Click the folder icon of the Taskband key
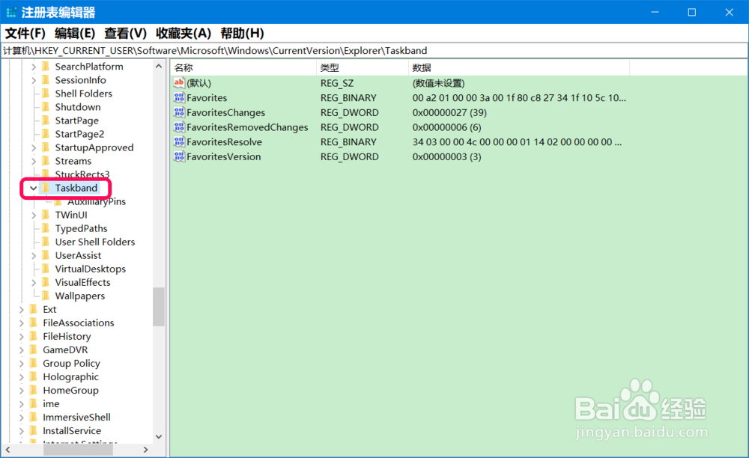This screenshot has width=749, height=458. click(x=45, y=188)
